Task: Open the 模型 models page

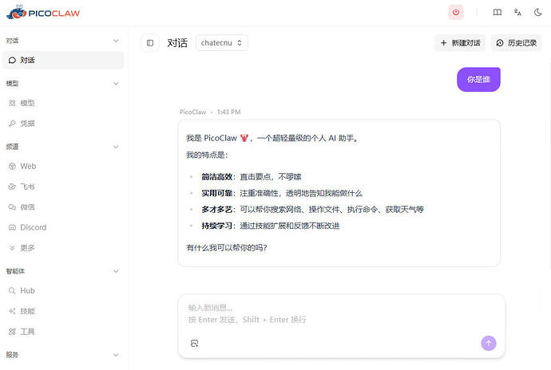Action: pyautogui.click(x=63, y=103)
